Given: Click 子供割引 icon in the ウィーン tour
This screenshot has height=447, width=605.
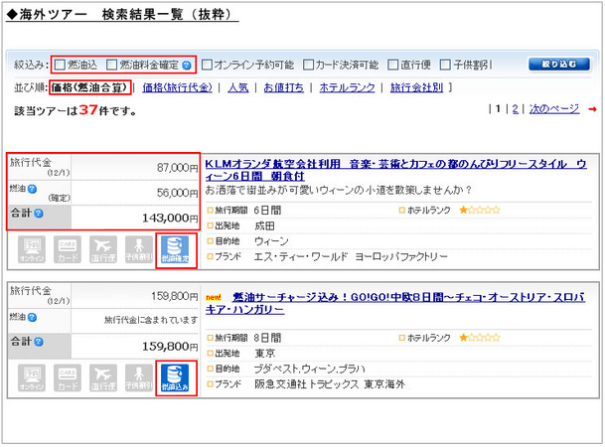Looking at the screenshot, I should [139, 250].
